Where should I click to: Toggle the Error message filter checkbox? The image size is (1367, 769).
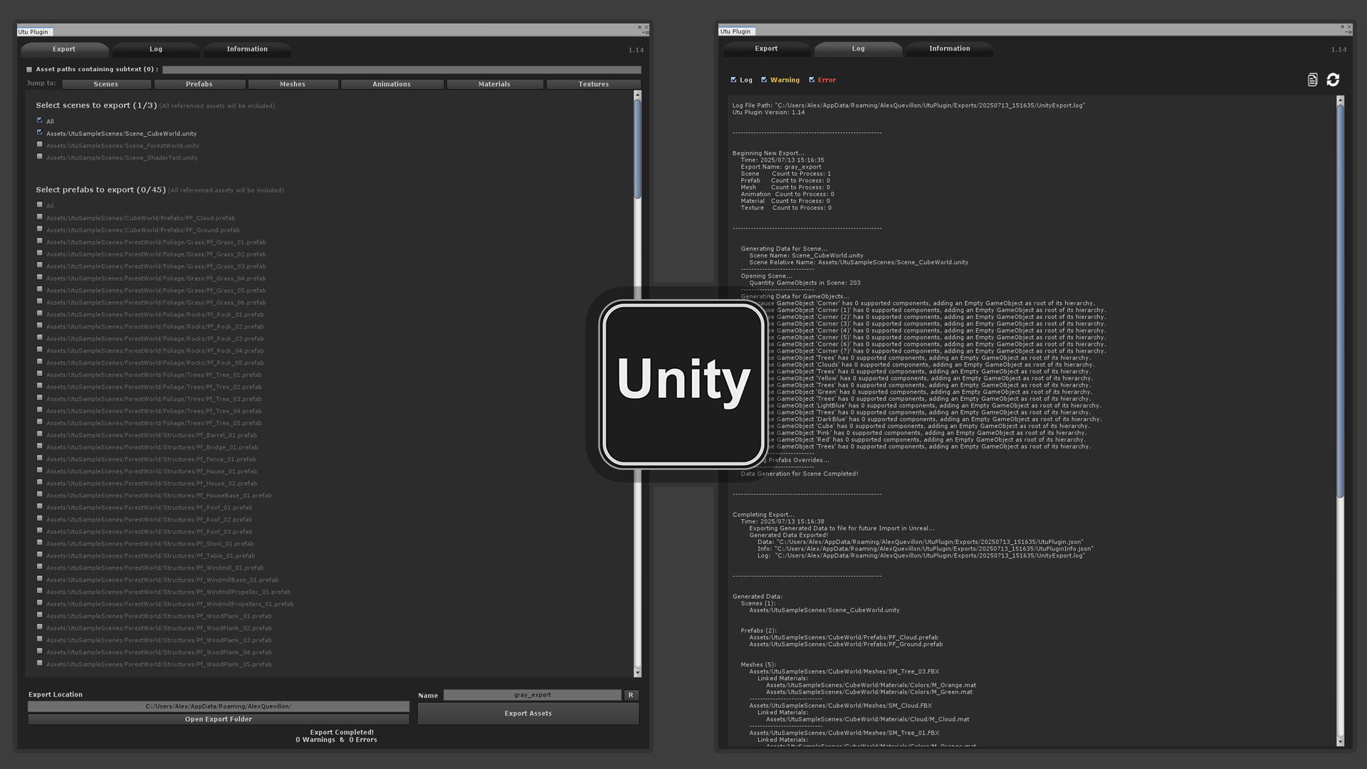tap(812, 80)
